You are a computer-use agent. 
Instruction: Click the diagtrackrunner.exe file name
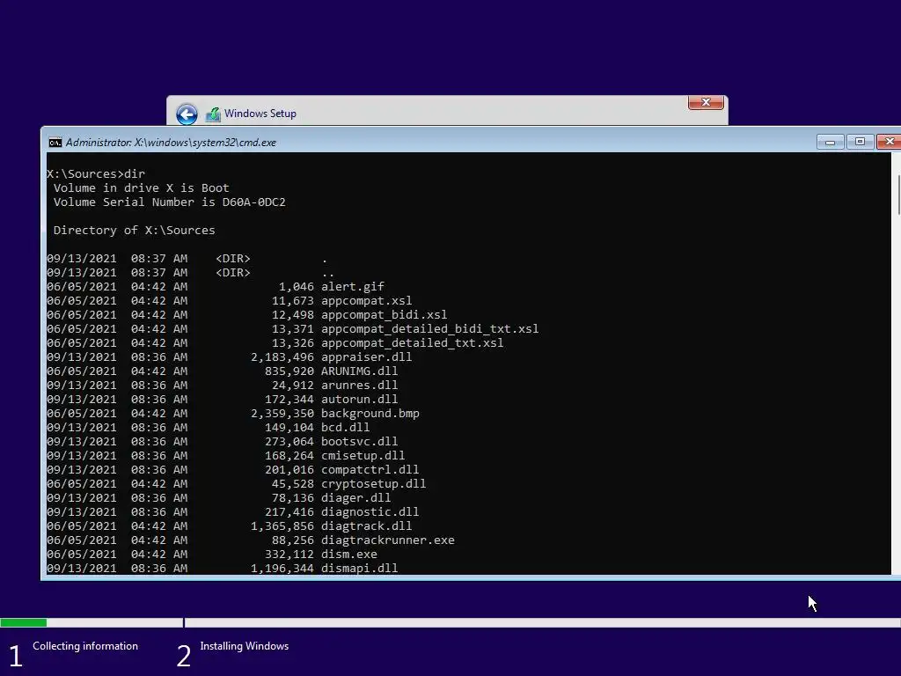[x=388, y=540]
